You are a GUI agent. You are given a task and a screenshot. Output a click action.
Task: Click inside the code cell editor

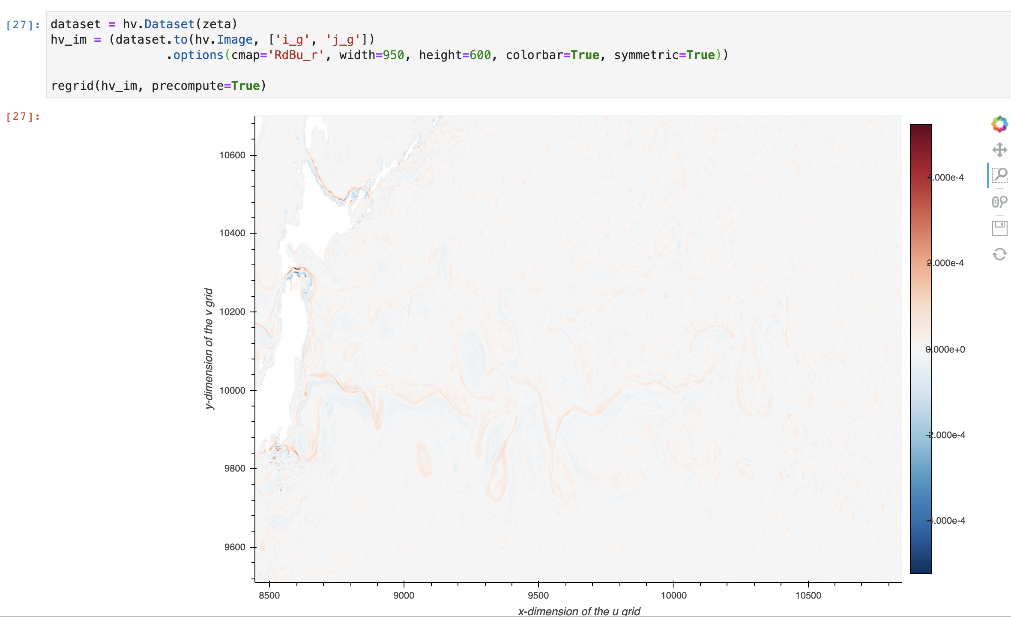click(x=529, y=55)
